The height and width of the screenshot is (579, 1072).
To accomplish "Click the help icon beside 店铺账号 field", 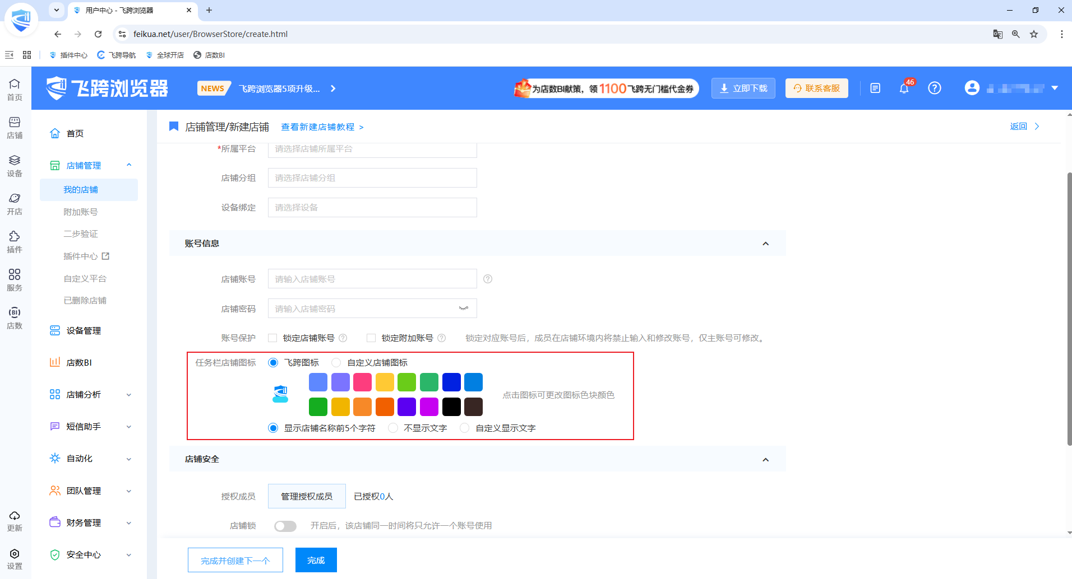I will click(x=488, y=279).
